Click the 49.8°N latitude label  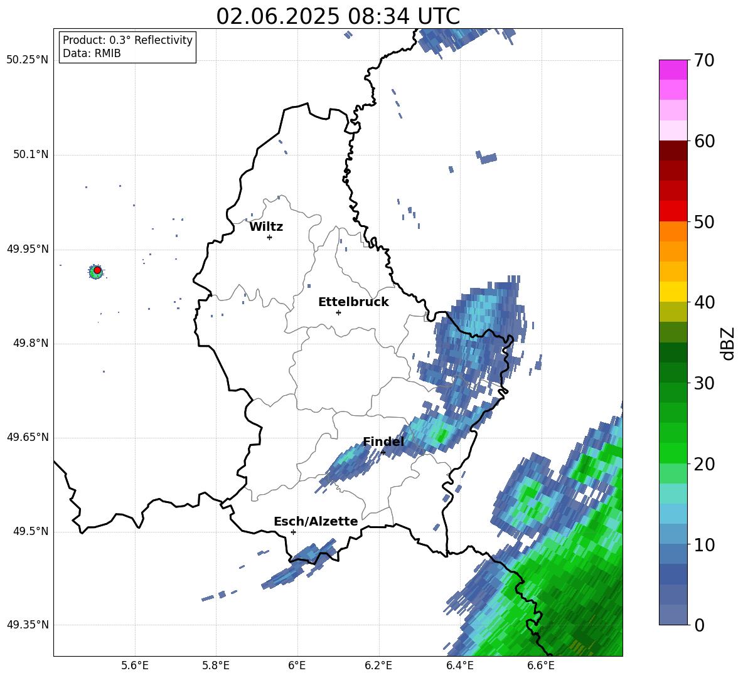pyautogui.click(x=31, y=343)
